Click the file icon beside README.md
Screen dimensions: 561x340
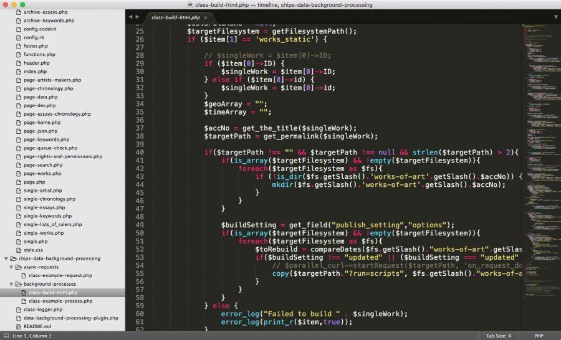(x=17, y=326)
